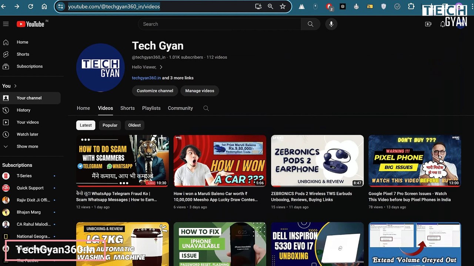
Task: Switch to the channel Shorts tab
Action: [127, 108]
